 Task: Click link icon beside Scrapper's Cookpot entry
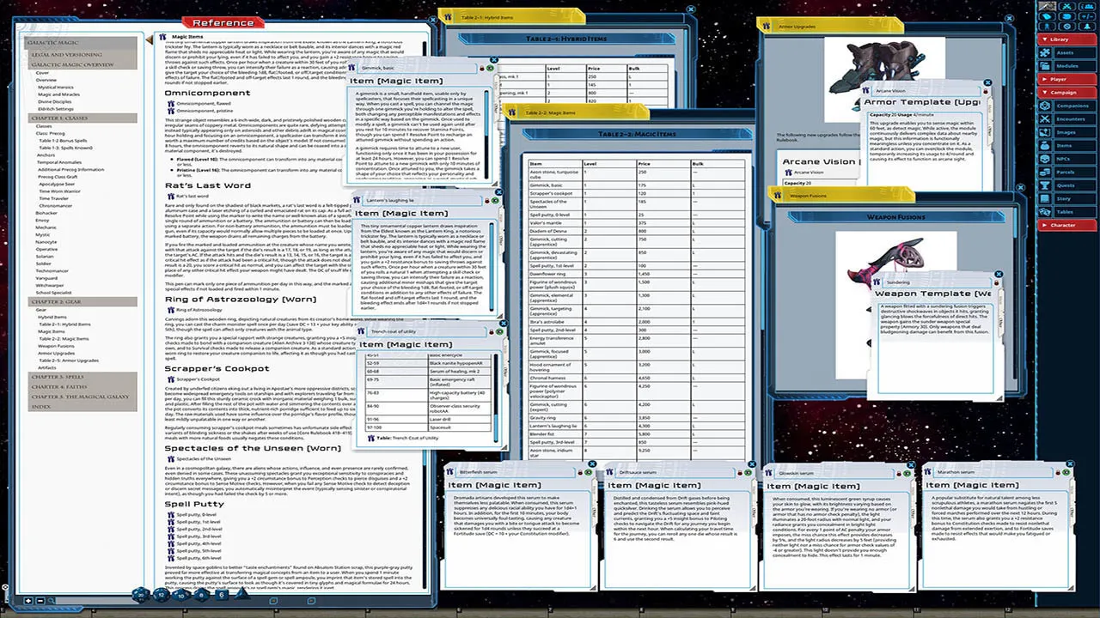pos(170,379)
